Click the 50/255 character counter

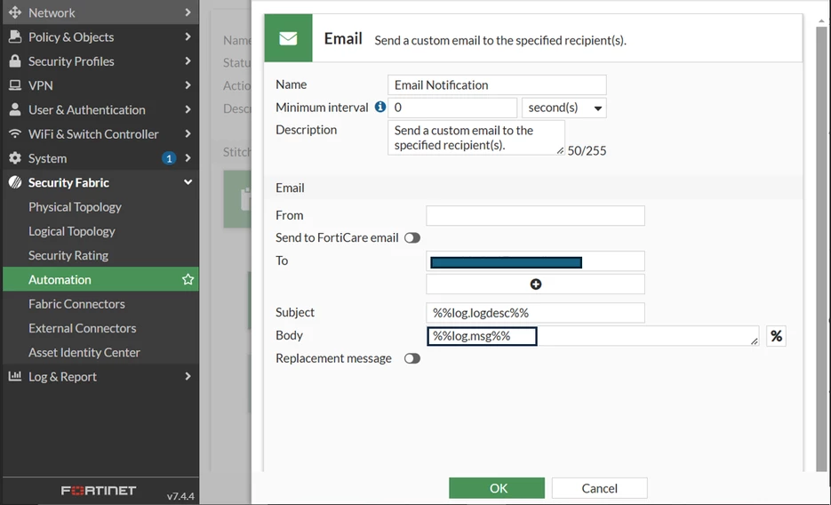tap(587, 150)
